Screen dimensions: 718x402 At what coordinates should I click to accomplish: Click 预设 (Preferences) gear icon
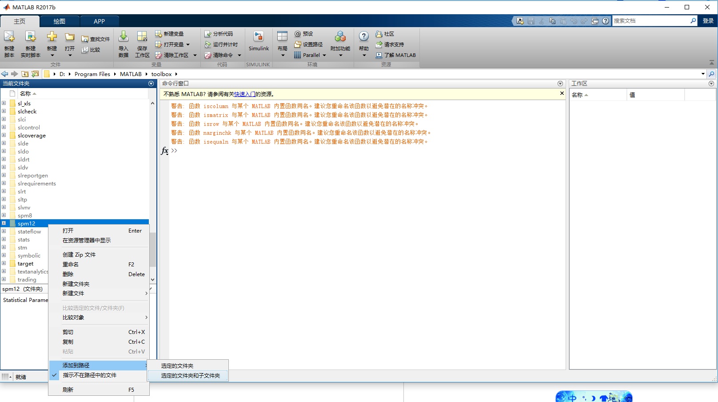298,34
